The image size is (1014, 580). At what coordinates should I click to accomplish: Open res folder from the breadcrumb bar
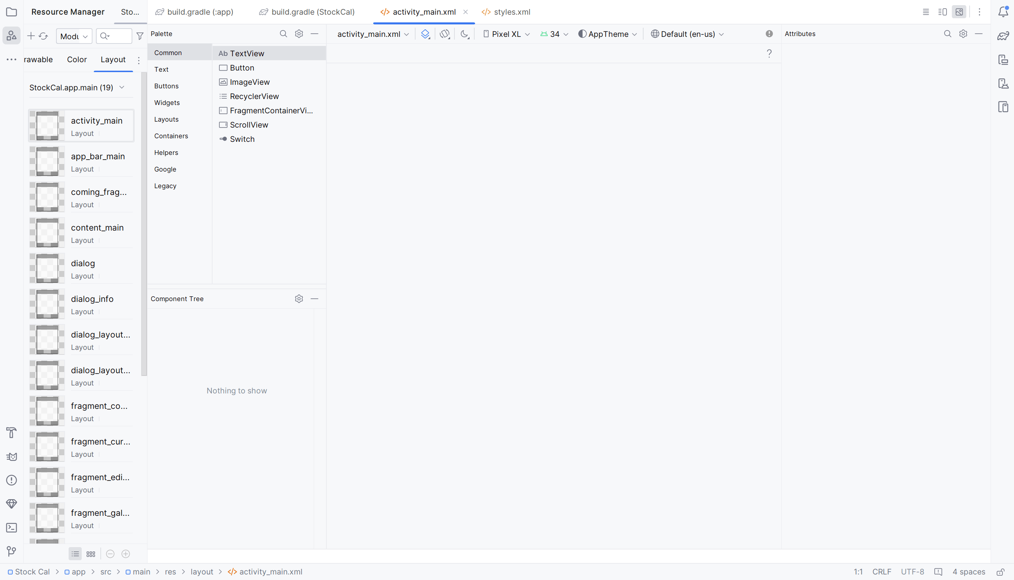click(x=170, y=571)
